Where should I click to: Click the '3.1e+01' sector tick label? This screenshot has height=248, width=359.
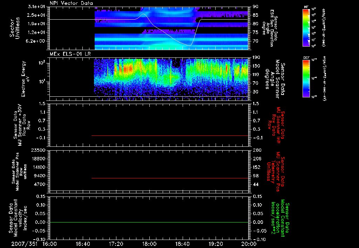(36, 7)
